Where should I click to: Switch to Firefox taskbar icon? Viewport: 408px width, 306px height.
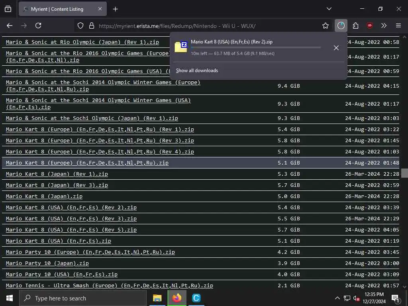[177, 298]
